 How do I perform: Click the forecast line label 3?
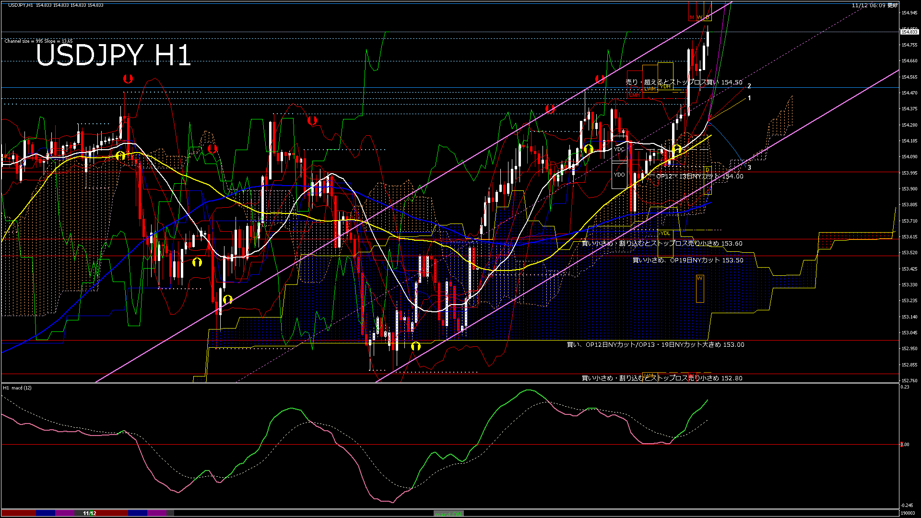point(749,167)
